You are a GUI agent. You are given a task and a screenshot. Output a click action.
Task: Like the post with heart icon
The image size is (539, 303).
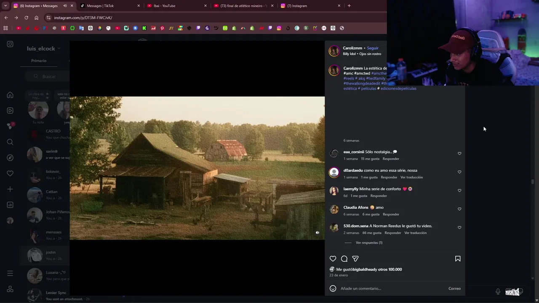point(333,259)
